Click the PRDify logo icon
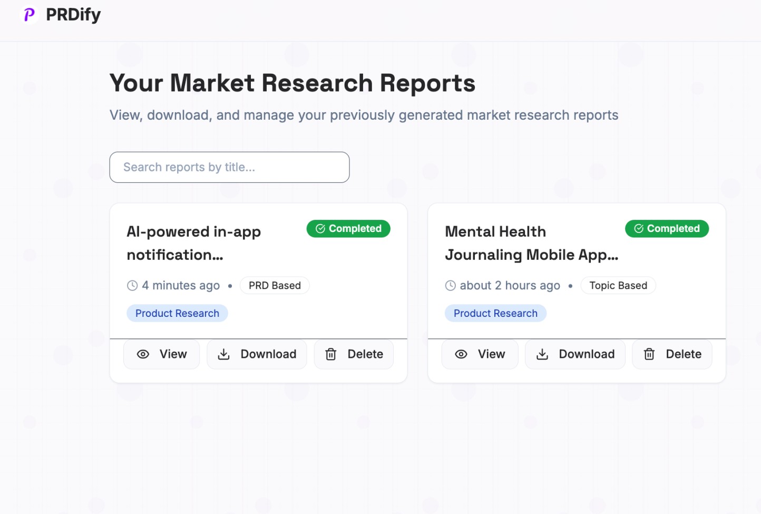Image resolution: width=761 pixels, height=514 pixels. click(x=29, y=15)
